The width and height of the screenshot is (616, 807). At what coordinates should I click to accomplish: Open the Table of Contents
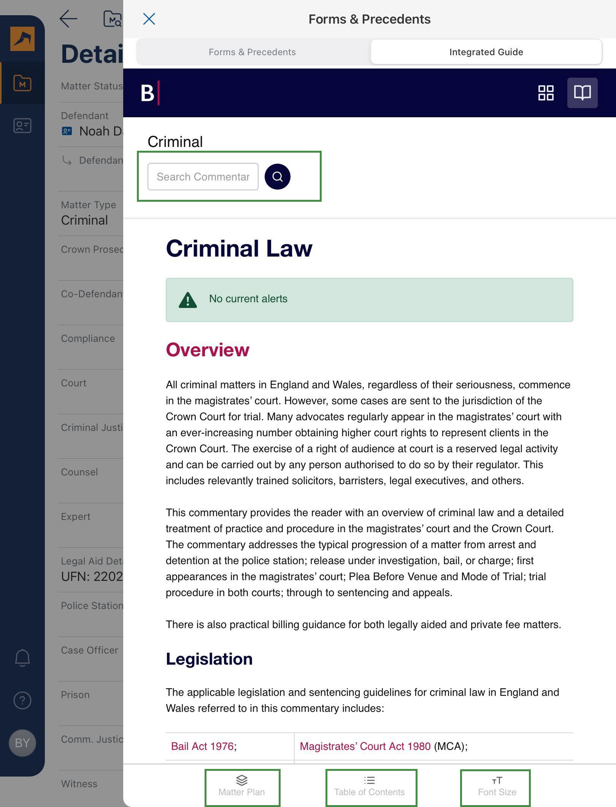point(370,786)
